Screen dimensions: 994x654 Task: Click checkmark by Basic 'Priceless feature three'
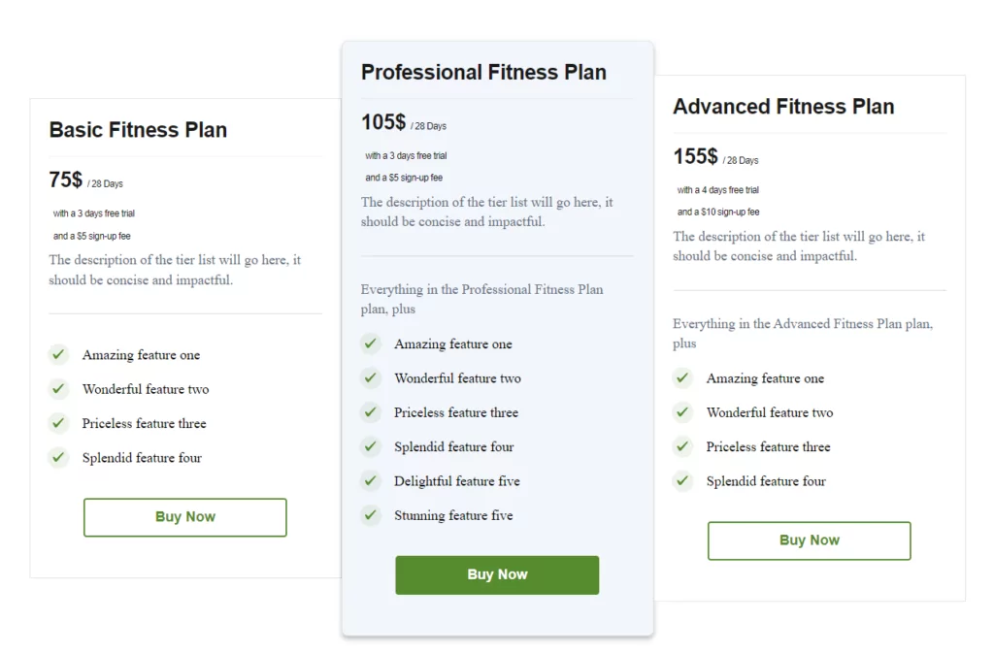[59, 423]
